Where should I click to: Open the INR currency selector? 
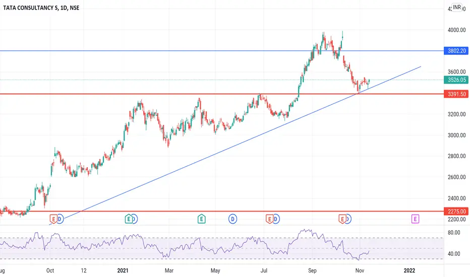click(457, 7)
